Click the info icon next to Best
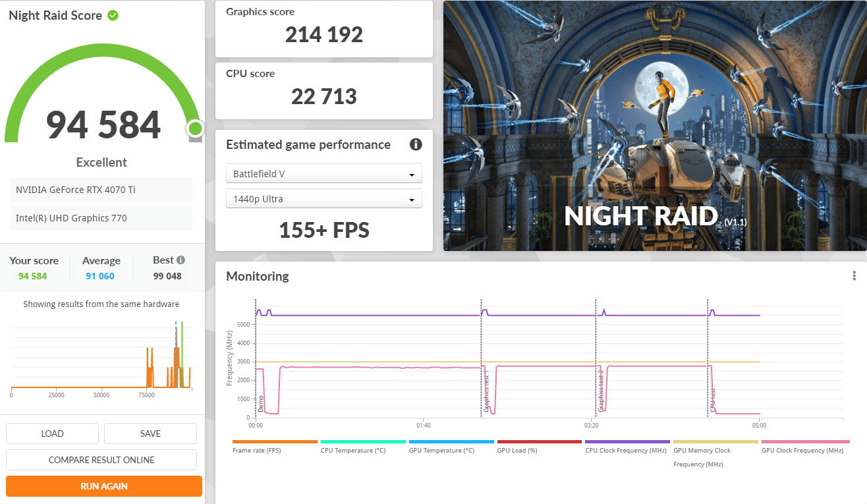This screenshot has width=867, height=504. coord(181,260)
